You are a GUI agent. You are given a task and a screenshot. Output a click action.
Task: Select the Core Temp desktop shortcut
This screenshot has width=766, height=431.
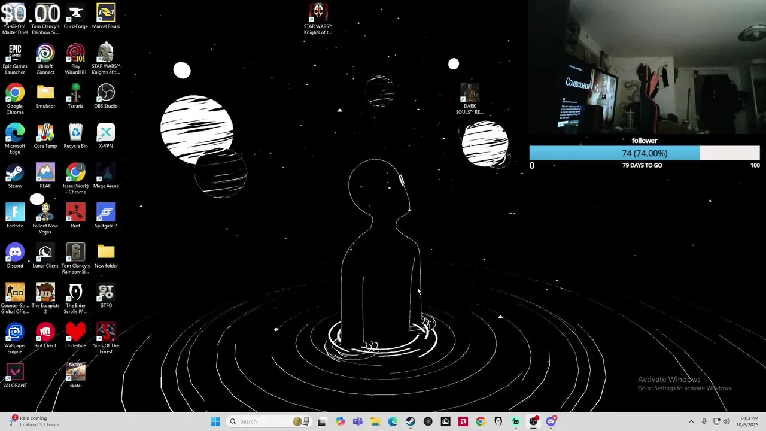45,136
